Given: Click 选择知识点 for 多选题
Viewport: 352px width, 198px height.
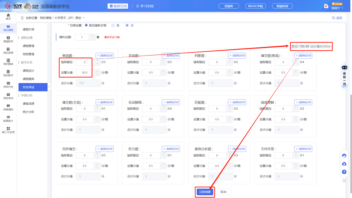Looking at the screenshot, I should pos(171,56).
